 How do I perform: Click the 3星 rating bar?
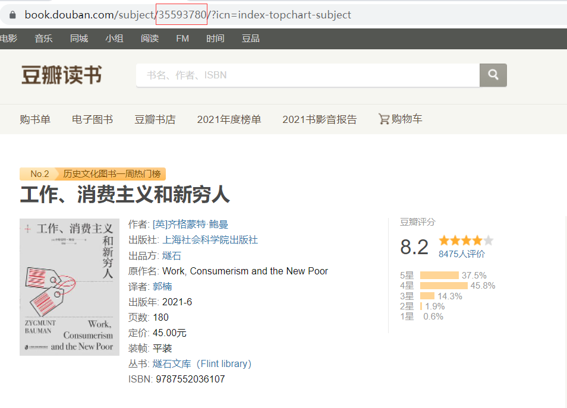(427, 296)
